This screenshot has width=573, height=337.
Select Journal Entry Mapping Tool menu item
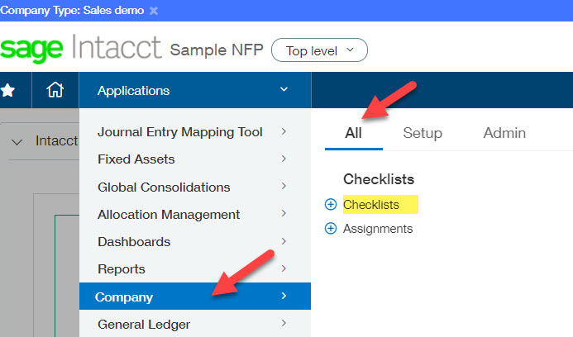[x=180, y=131]
